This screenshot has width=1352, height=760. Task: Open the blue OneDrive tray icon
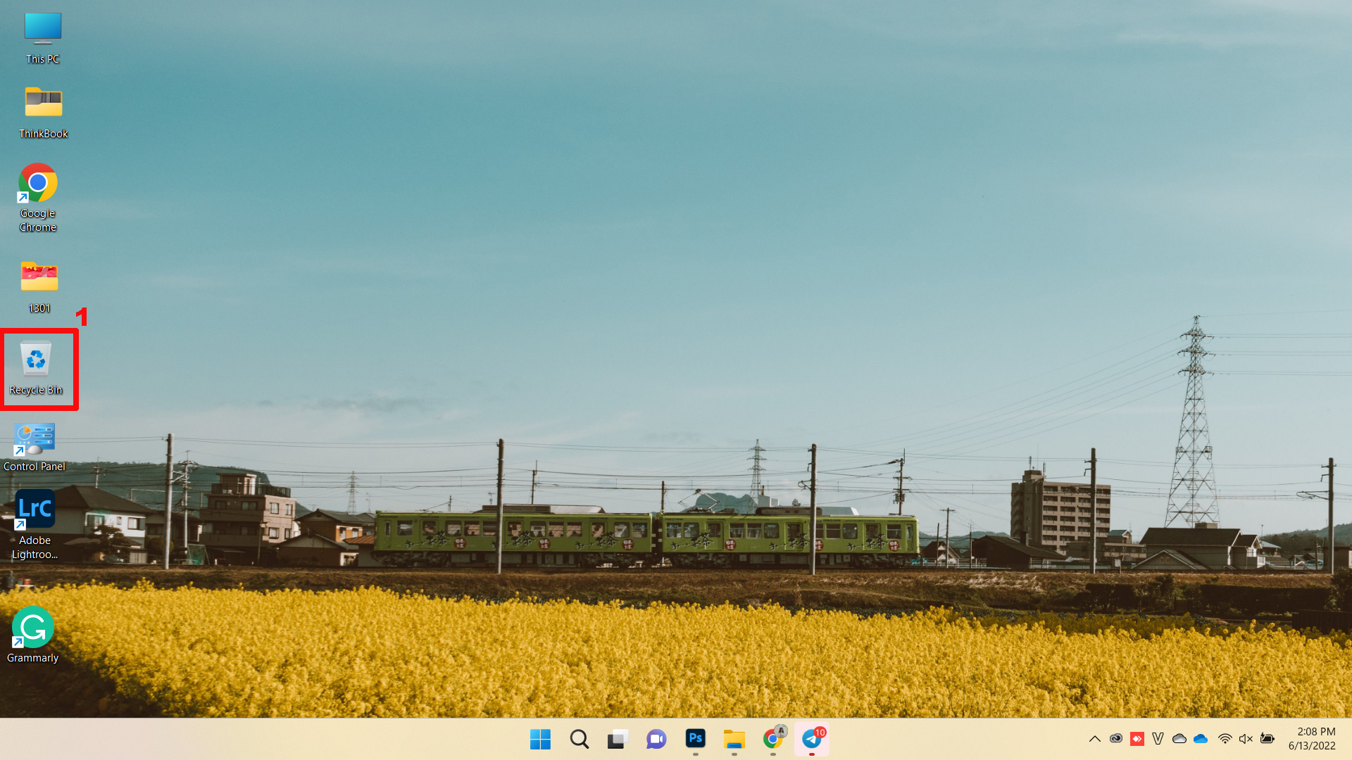point(1201,739)
